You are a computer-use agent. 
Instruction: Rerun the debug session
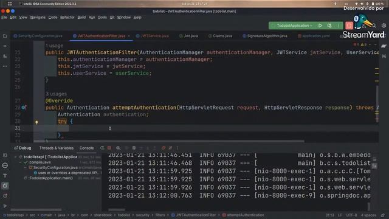102,148
